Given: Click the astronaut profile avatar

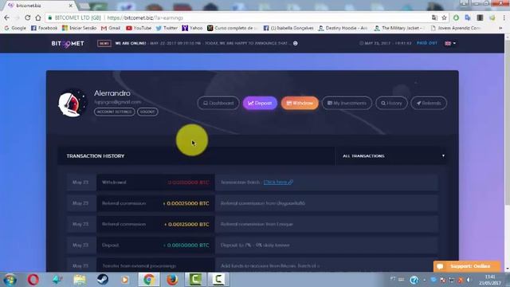Looking at the screenshot, I should click(x=73, y=104).
